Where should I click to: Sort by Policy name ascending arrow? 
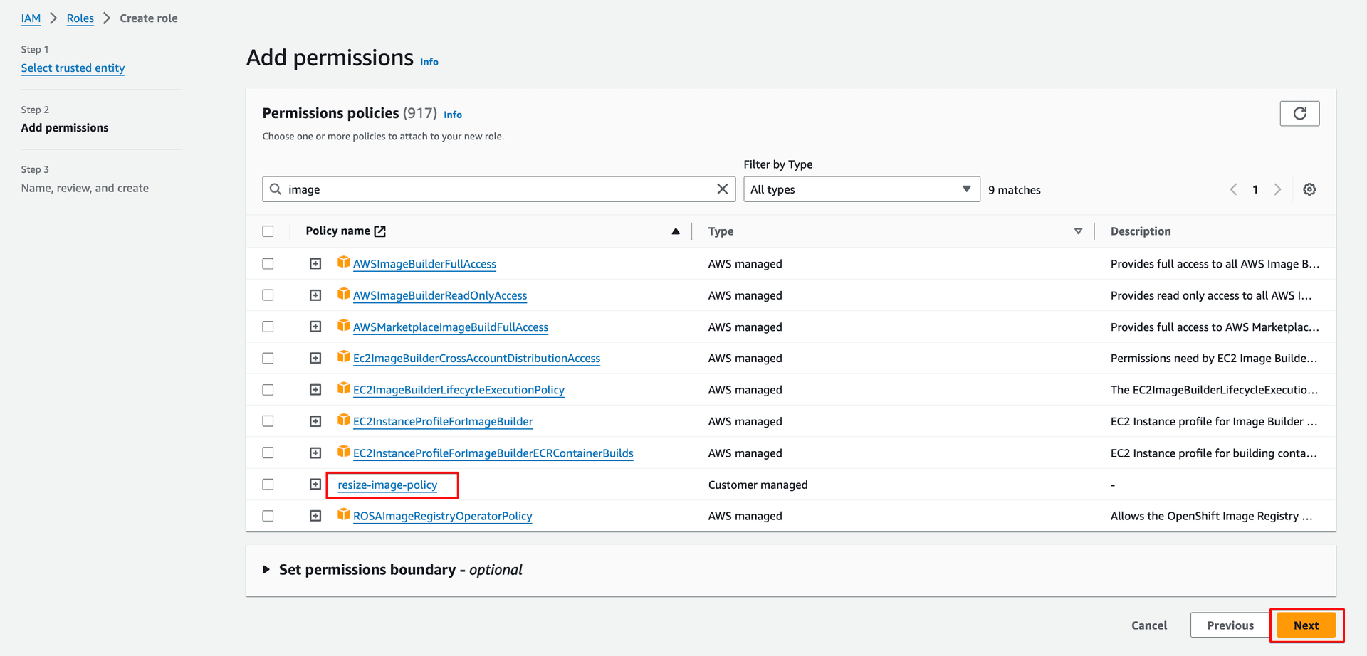676,231
